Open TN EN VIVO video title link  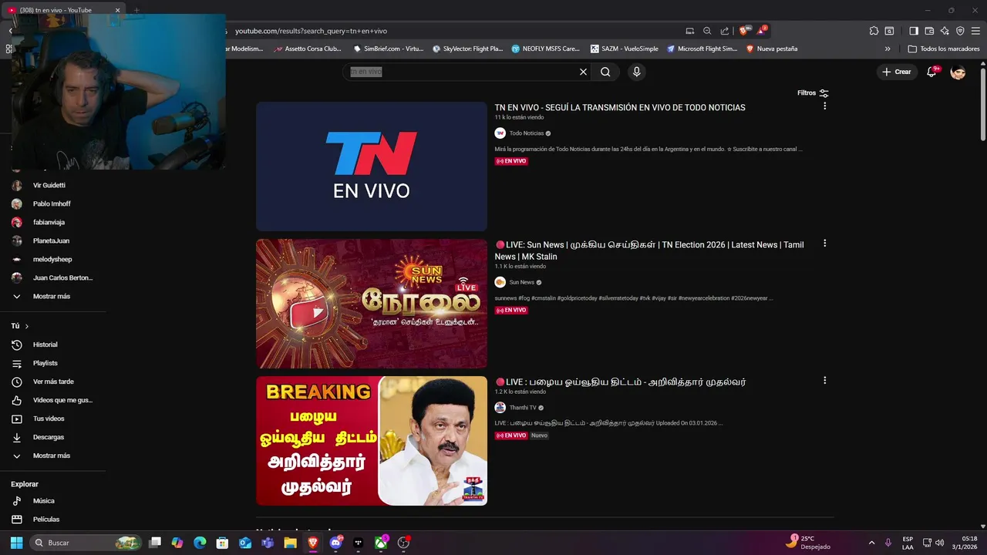click(620, 108)
